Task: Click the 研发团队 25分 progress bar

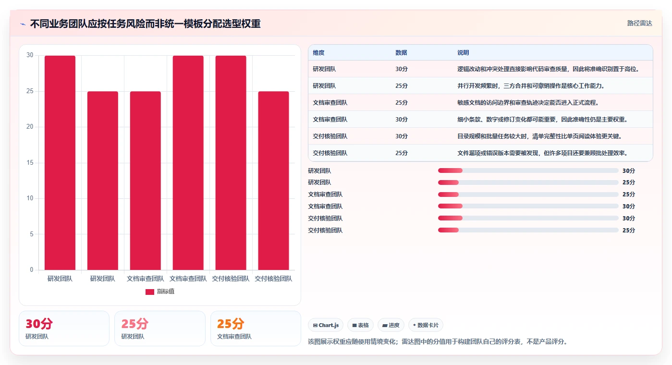Action: [x=528, y=182]
